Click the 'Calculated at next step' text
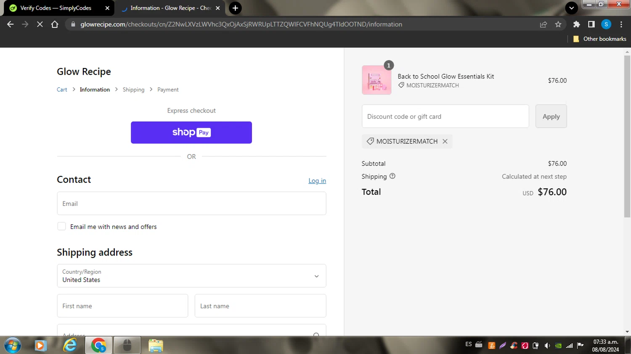The height and width of the screenshot is (354, 631). click(x=534, y=176)
